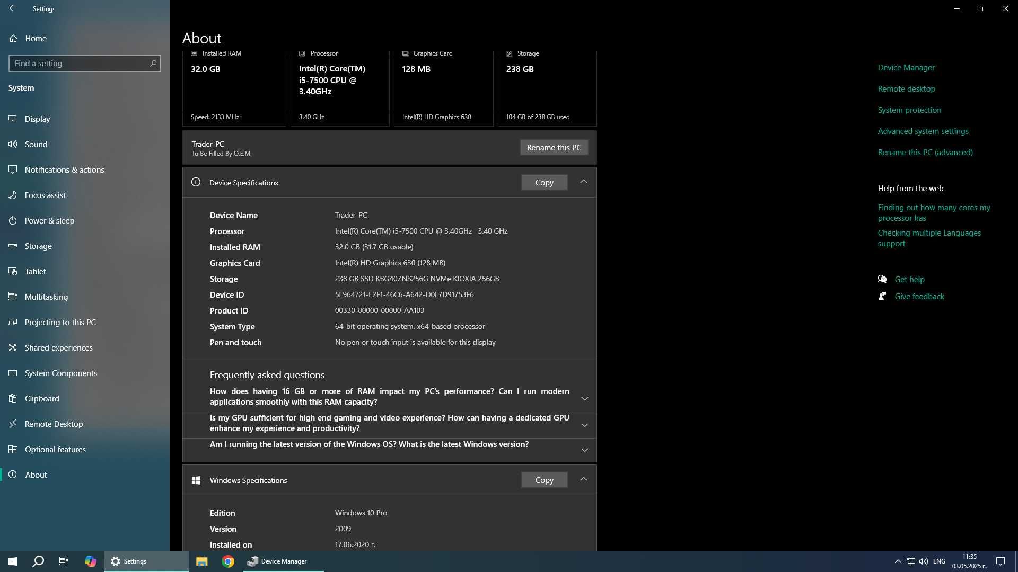Expand the latest Windows version FAQ question
The width and height of the screenshot is (1018, 572).
point(585,450)
